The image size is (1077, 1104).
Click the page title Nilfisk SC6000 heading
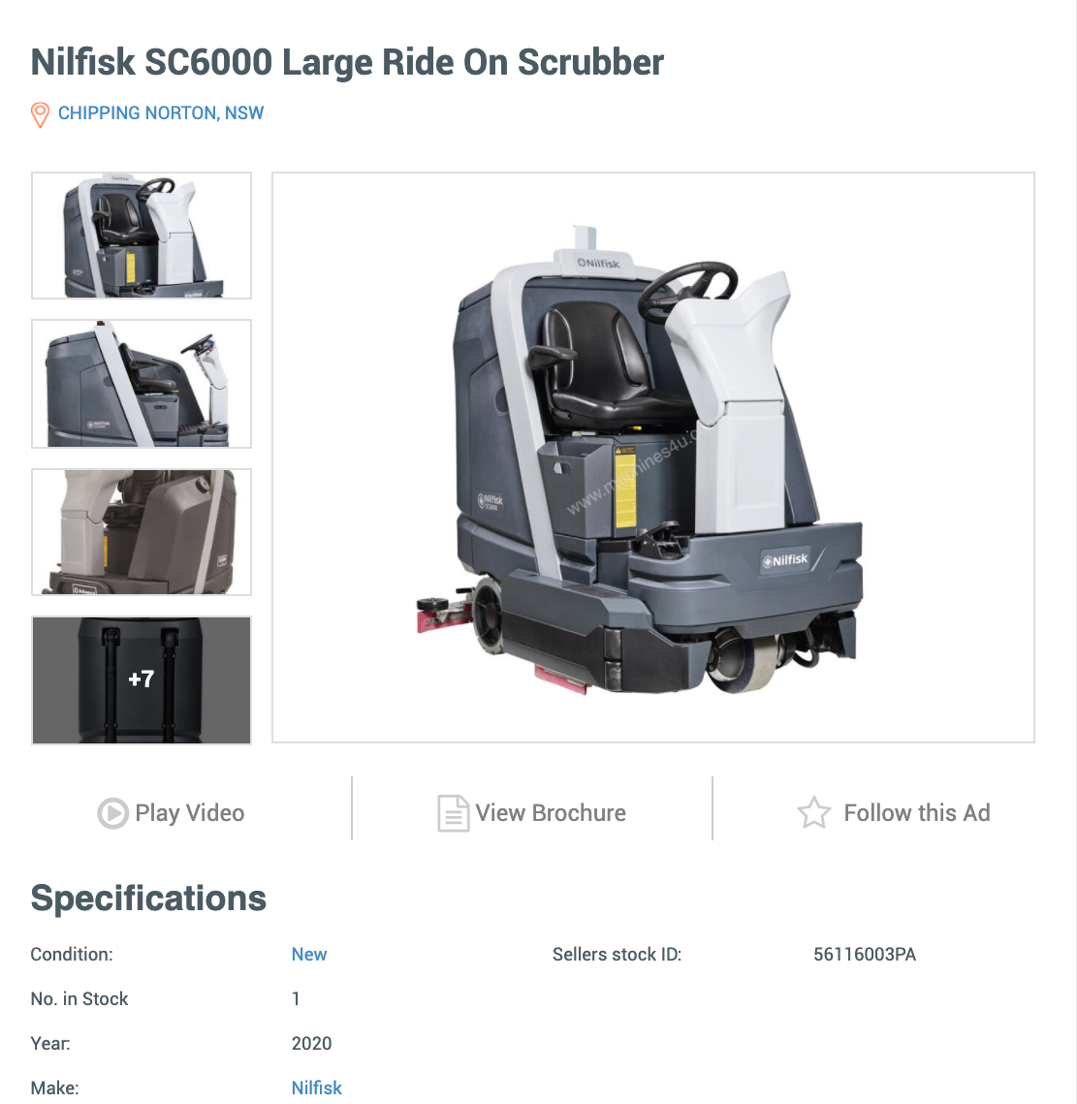347,62
